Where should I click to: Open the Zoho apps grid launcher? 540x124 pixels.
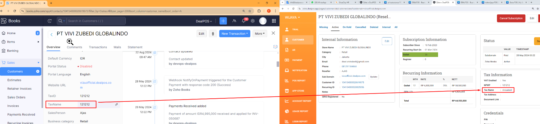274,21
